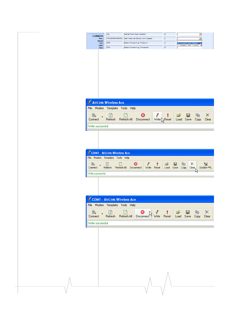Open the TCP settings group link
243x315 pixels.
point(101,43)
